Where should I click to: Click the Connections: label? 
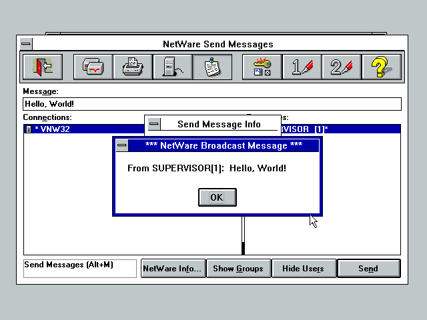(x=47, y=117)
